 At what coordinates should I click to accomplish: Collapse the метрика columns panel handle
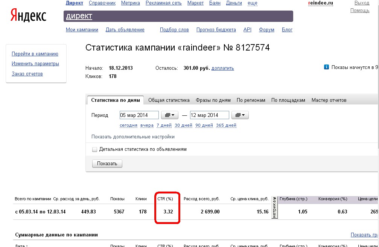[275, 207]
